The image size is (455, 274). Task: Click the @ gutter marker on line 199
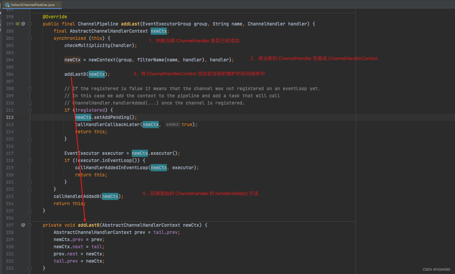[x=23, y=24]
